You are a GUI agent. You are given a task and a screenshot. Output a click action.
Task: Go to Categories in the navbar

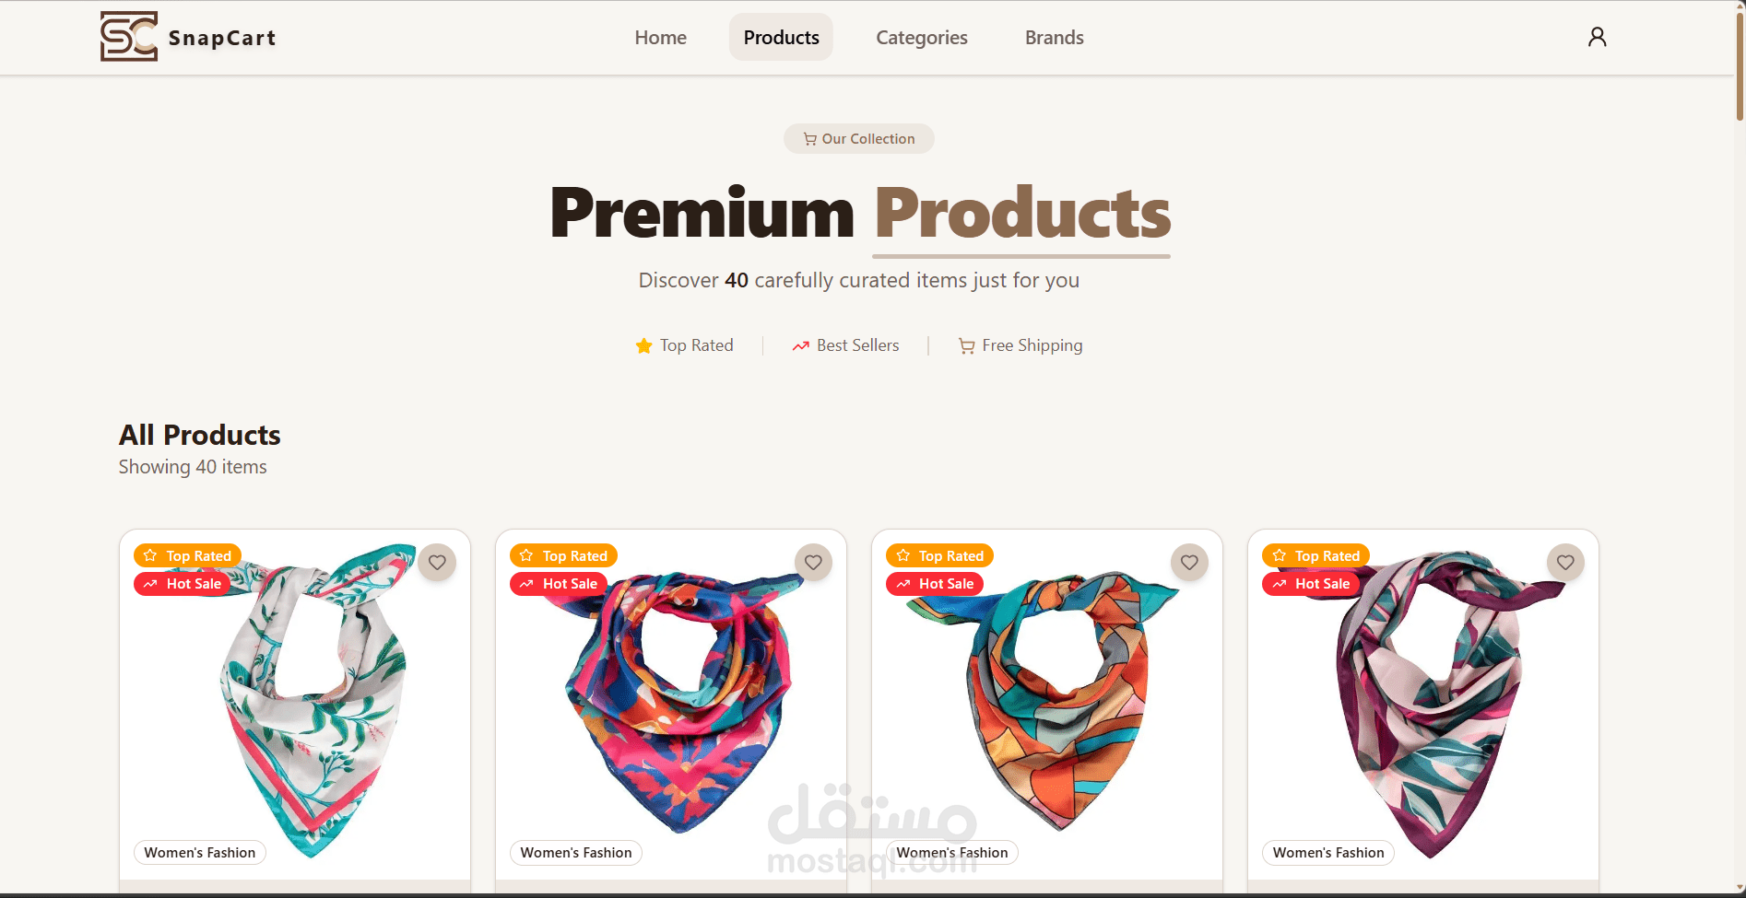tap(922, 38)
